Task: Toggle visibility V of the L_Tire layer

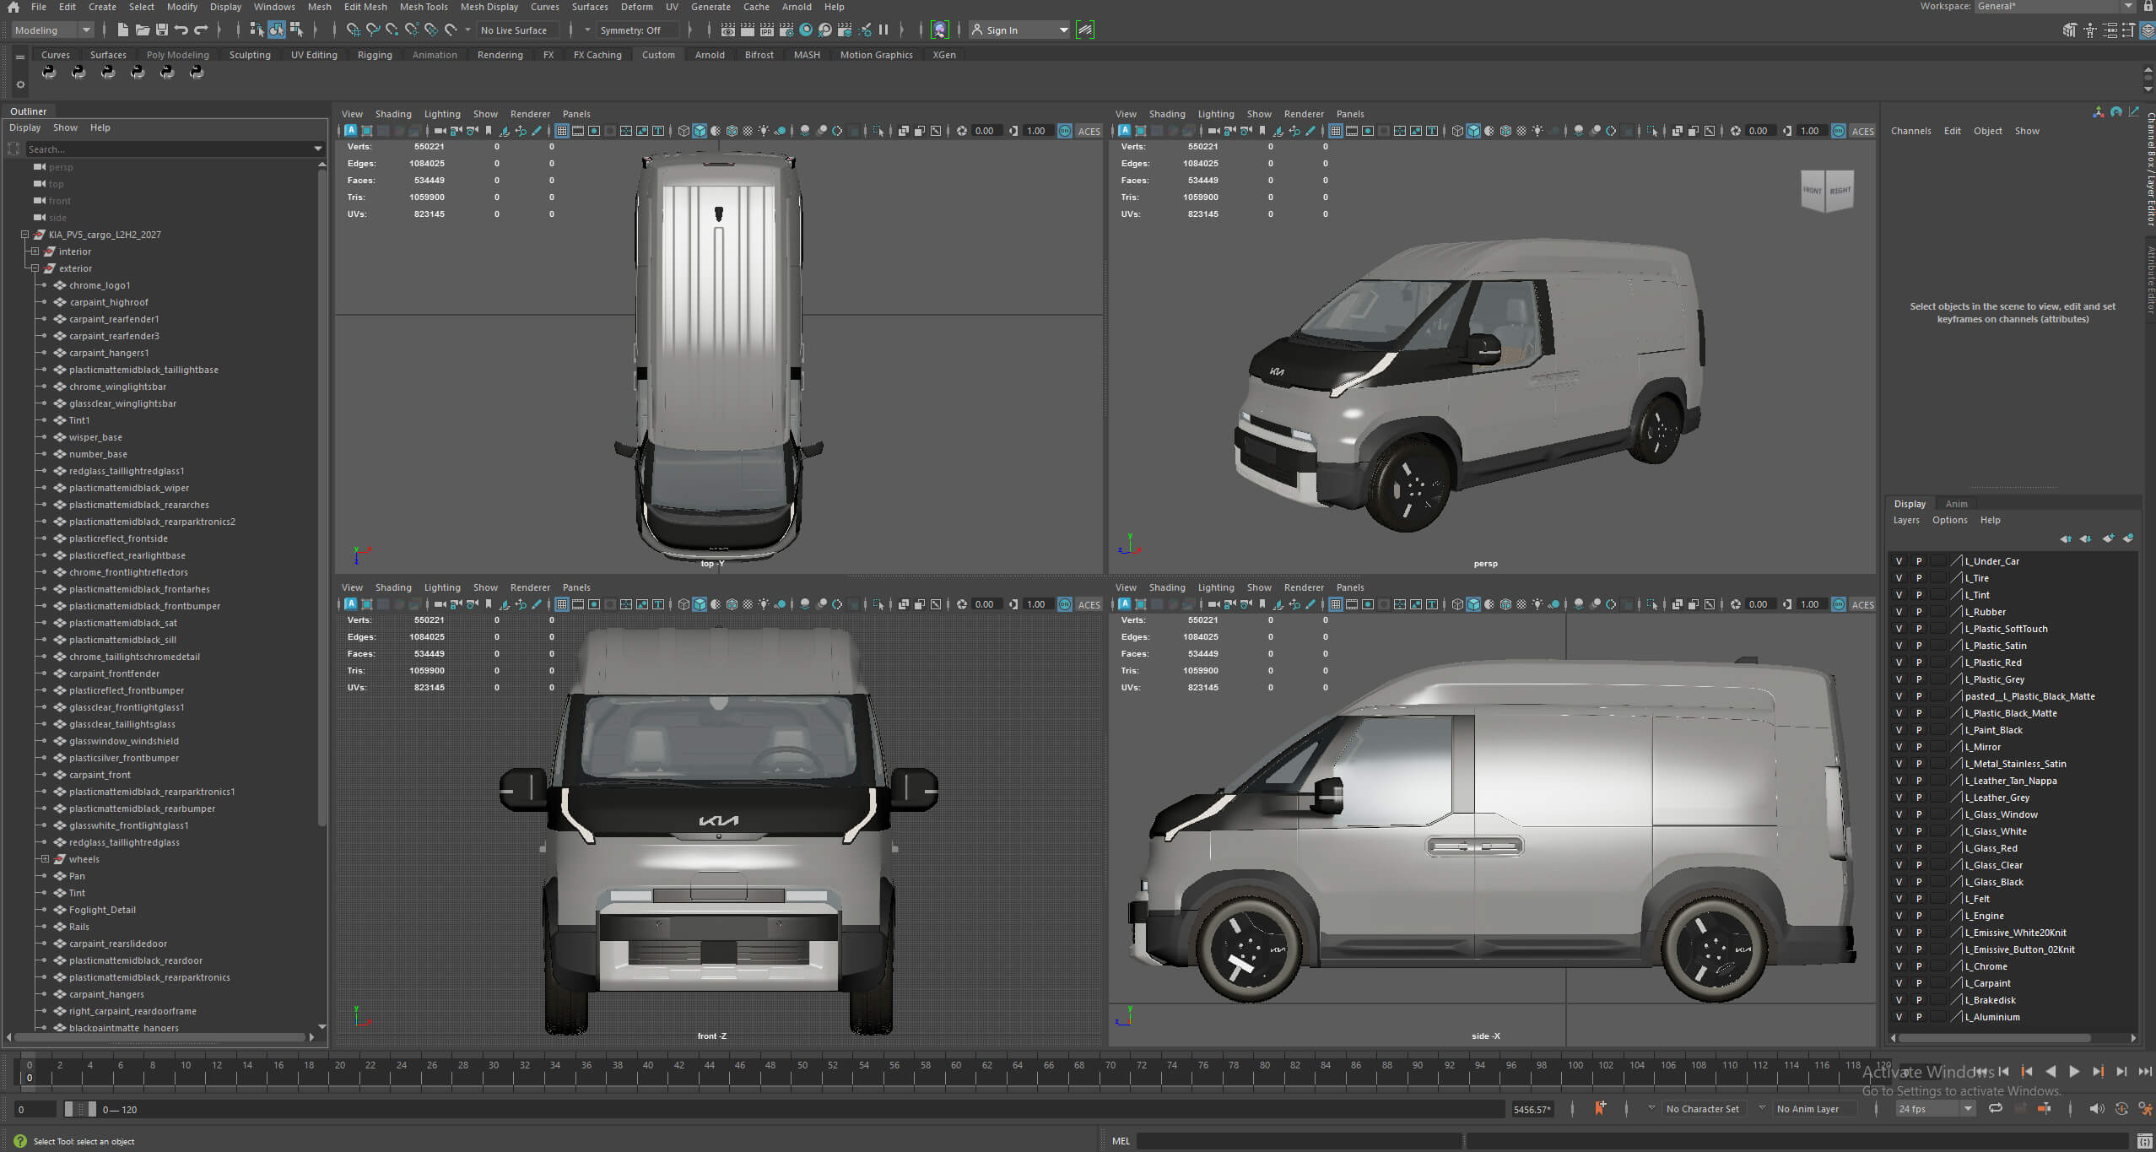Action: click(1899, 578)
